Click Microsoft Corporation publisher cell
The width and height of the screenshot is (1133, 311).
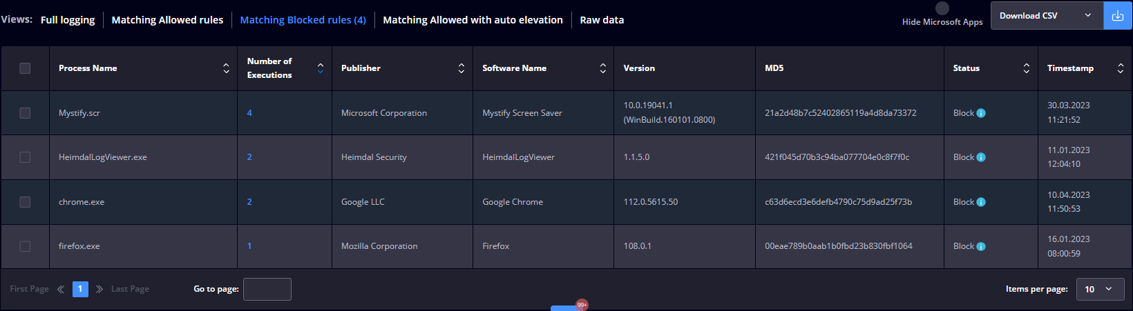[384, 113]
